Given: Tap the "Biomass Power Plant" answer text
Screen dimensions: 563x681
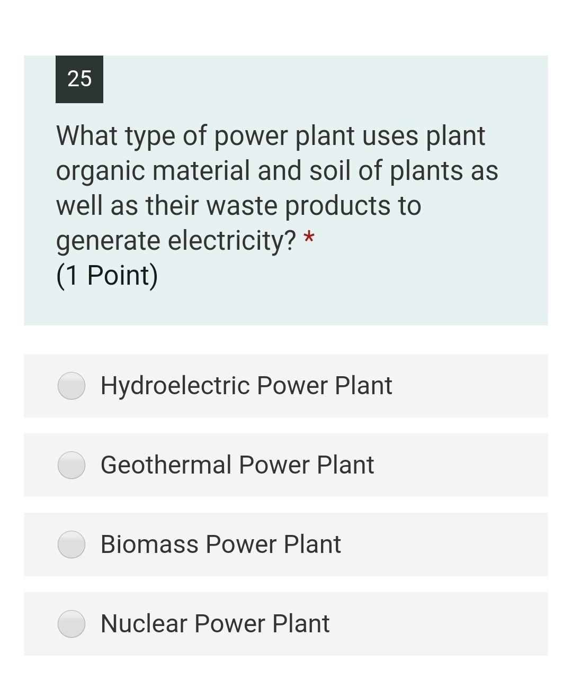Looking at the screenshot, I should (221, 544).
